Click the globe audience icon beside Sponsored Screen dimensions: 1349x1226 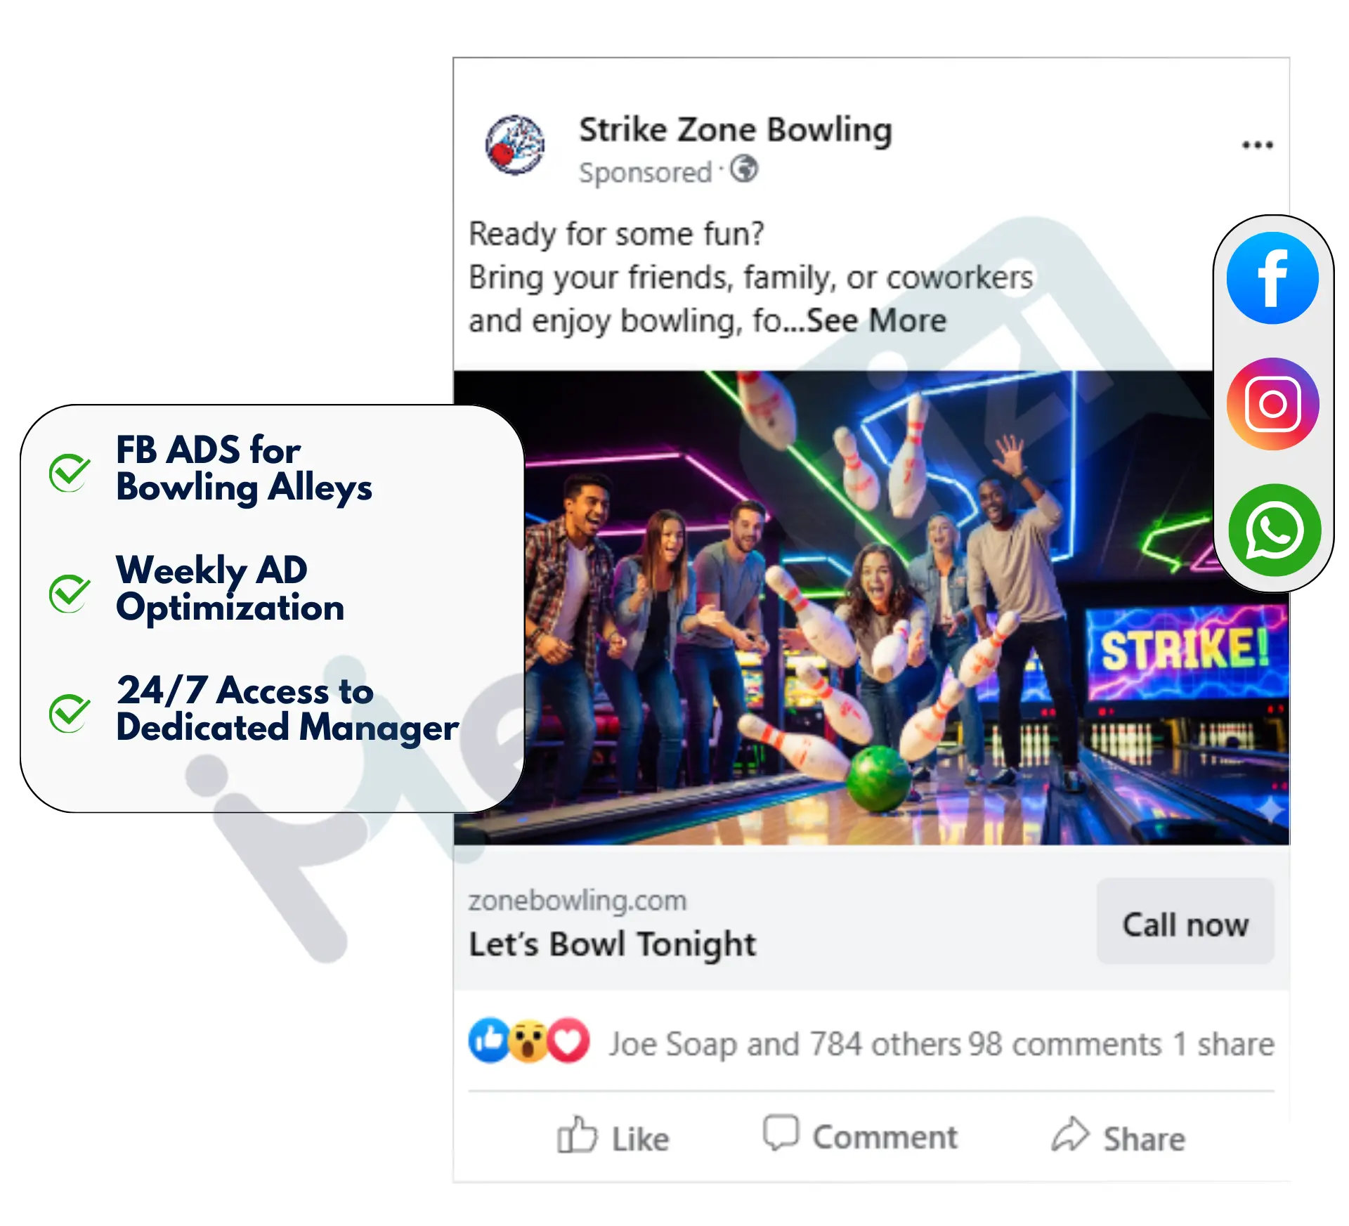743,169
